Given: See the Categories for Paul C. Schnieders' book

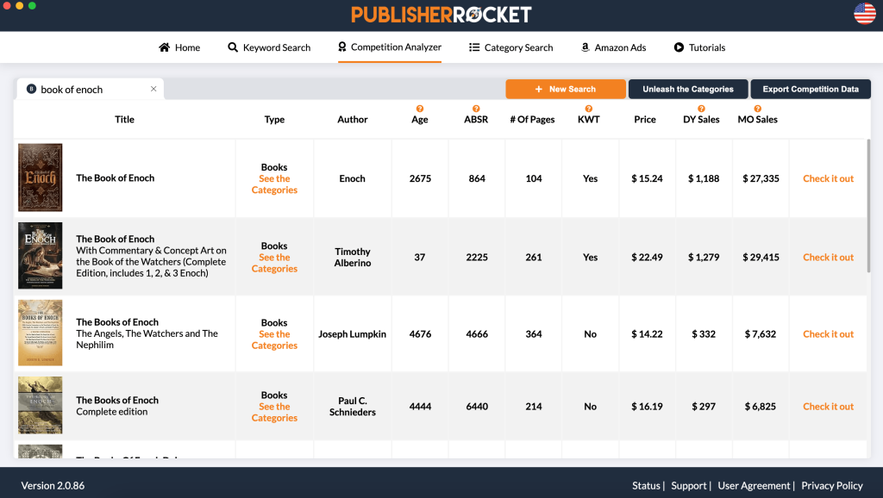Looking at the screenshot, I should tap(274, 412).
